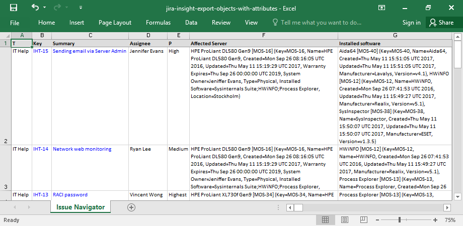This screenshot has width=463, height=226.
Task: Select the 'Medium' priority cell
Action: click(x=178, y=168)
